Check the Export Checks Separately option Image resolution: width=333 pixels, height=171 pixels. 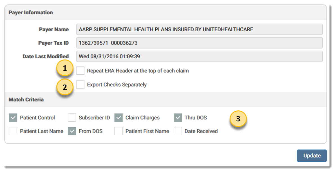[x=80, y=85]
